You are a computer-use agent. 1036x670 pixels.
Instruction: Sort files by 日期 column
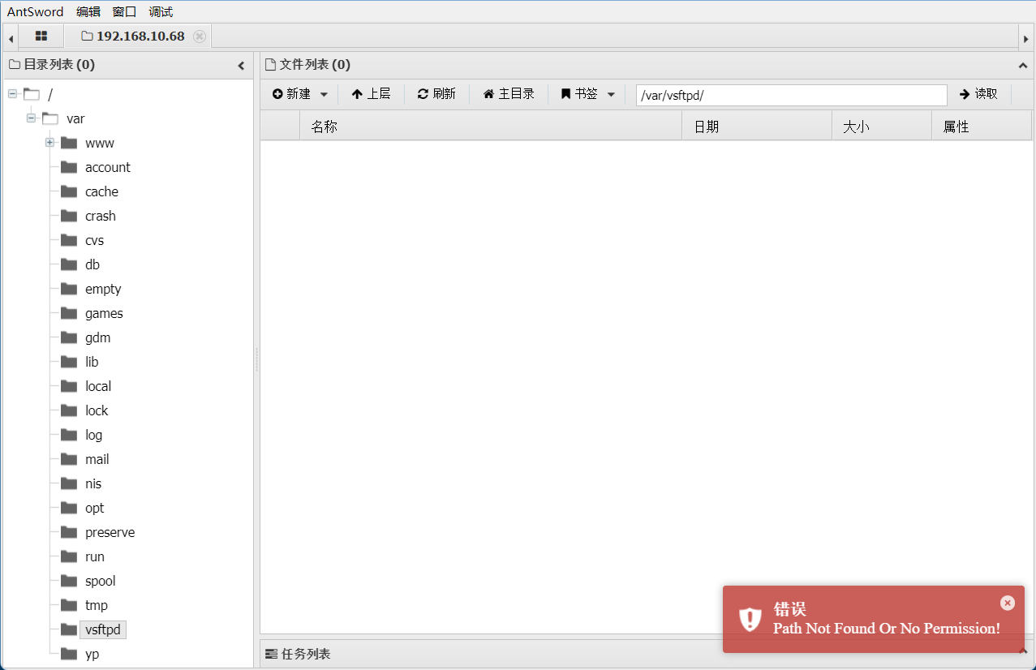757,127
